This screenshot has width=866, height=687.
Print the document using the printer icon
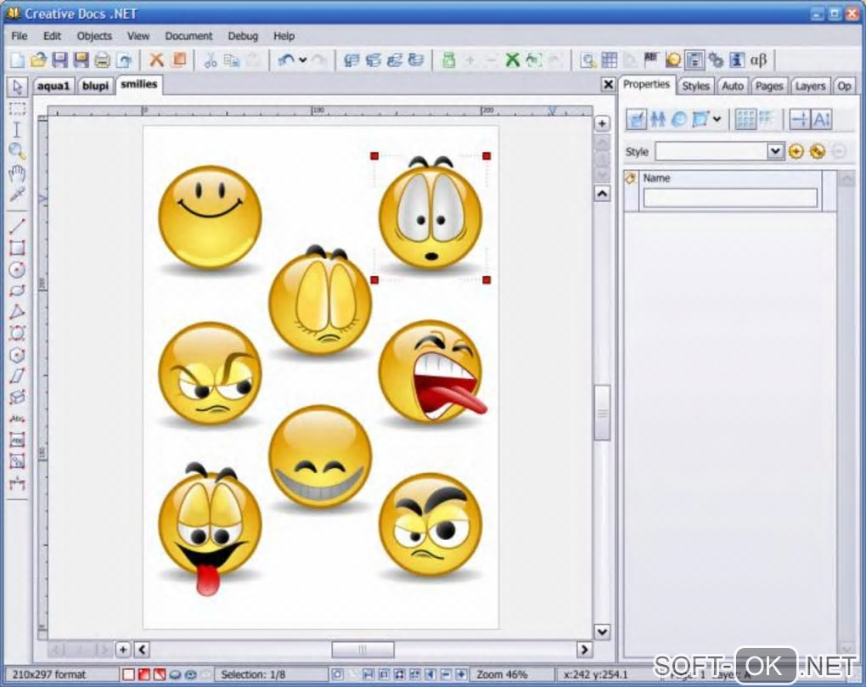[x=102, y=60]
